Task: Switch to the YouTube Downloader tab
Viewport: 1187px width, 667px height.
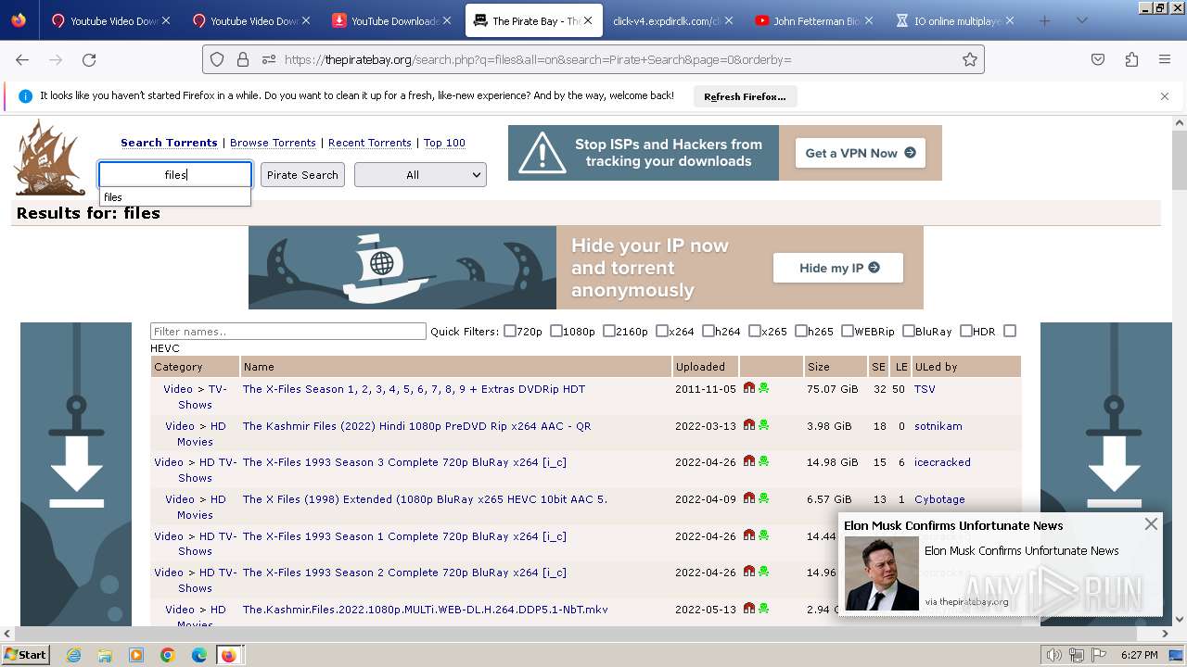Action: pyautogui.click(x=393, y=20)
